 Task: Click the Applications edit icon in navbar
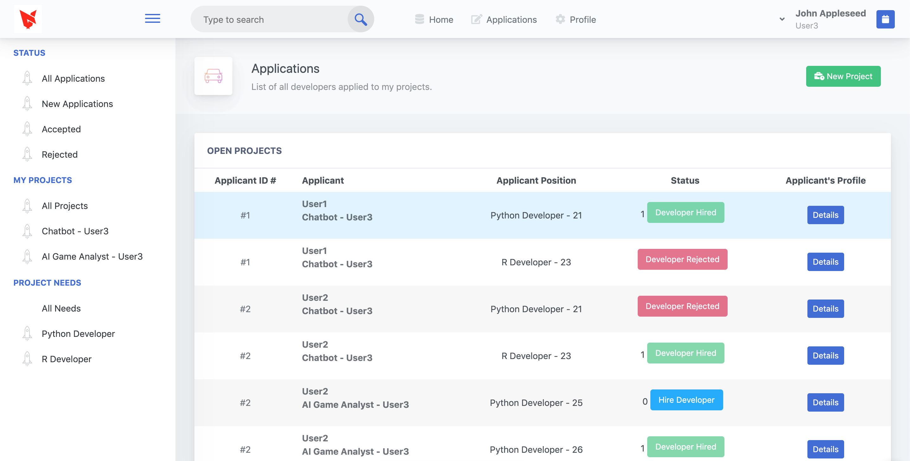[476, 19]
